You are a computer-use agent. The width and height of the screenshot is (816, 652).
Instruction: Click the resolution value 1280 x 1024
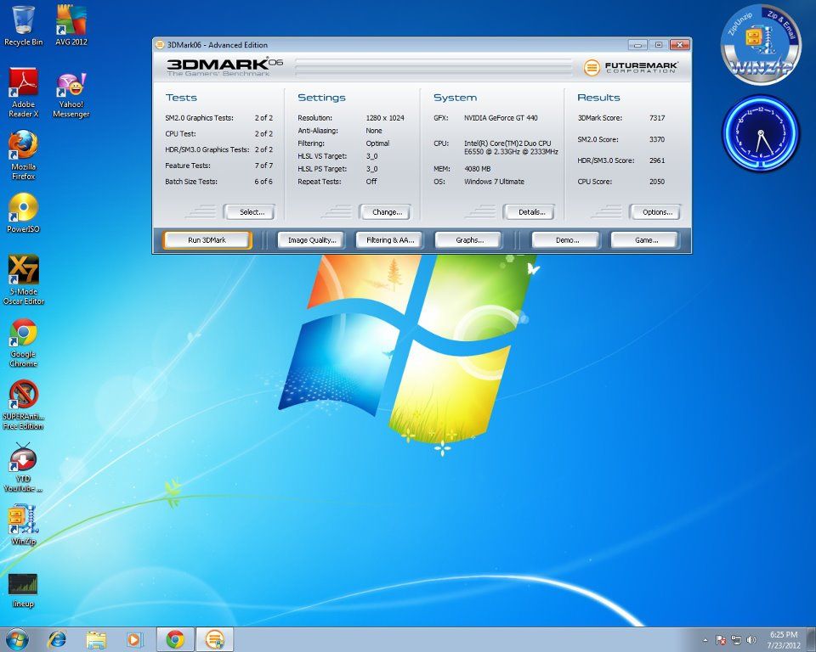click(385, 118)
